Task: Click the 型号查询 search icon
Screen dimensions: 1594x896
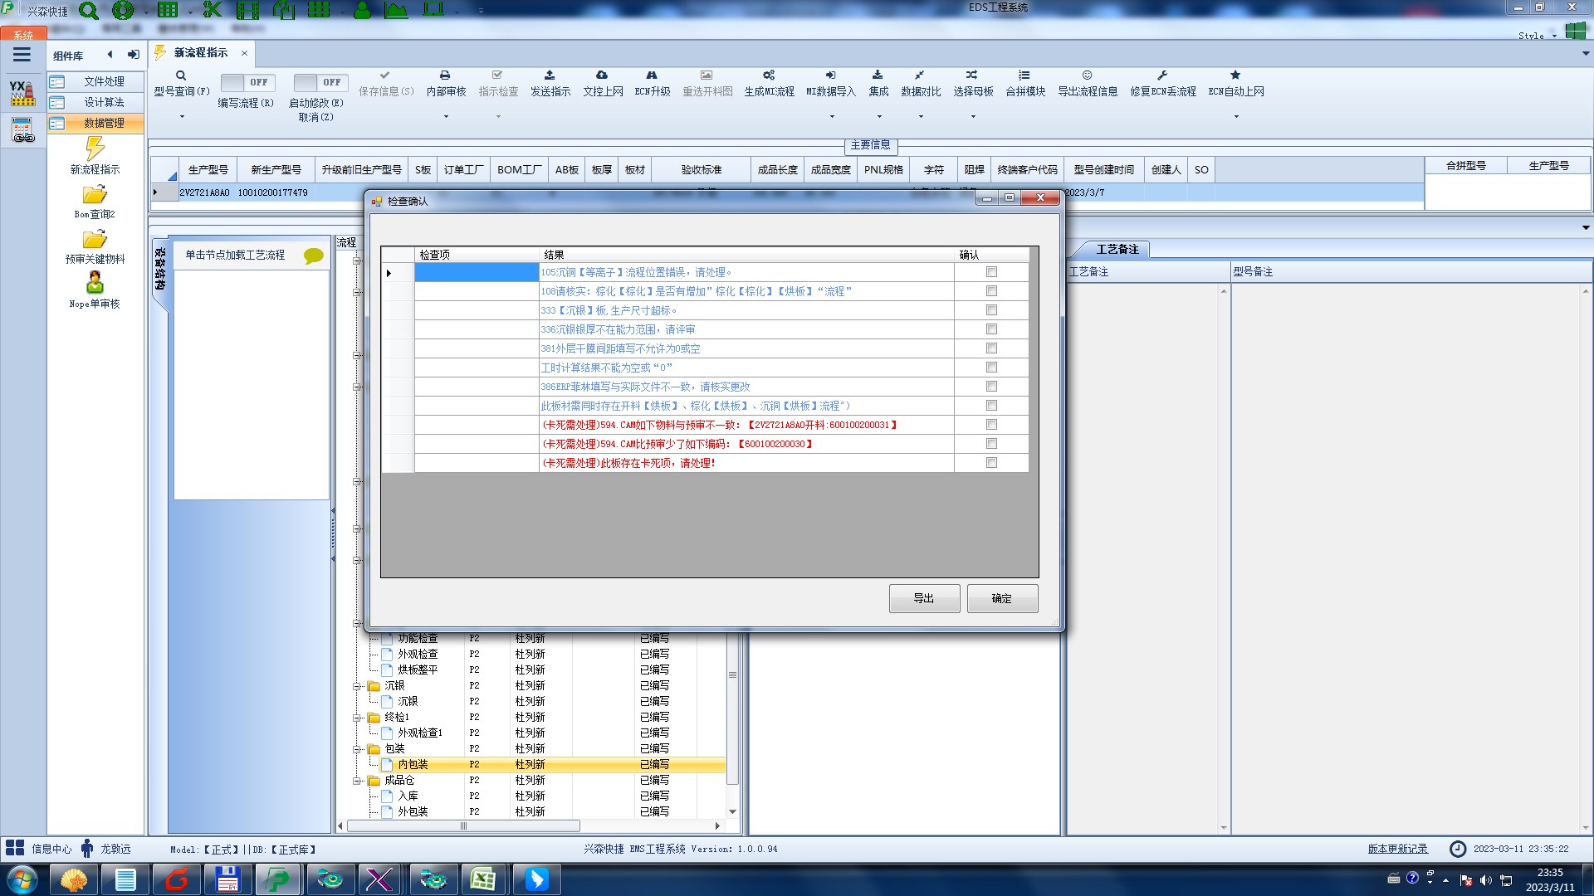Action: [181, 75]
